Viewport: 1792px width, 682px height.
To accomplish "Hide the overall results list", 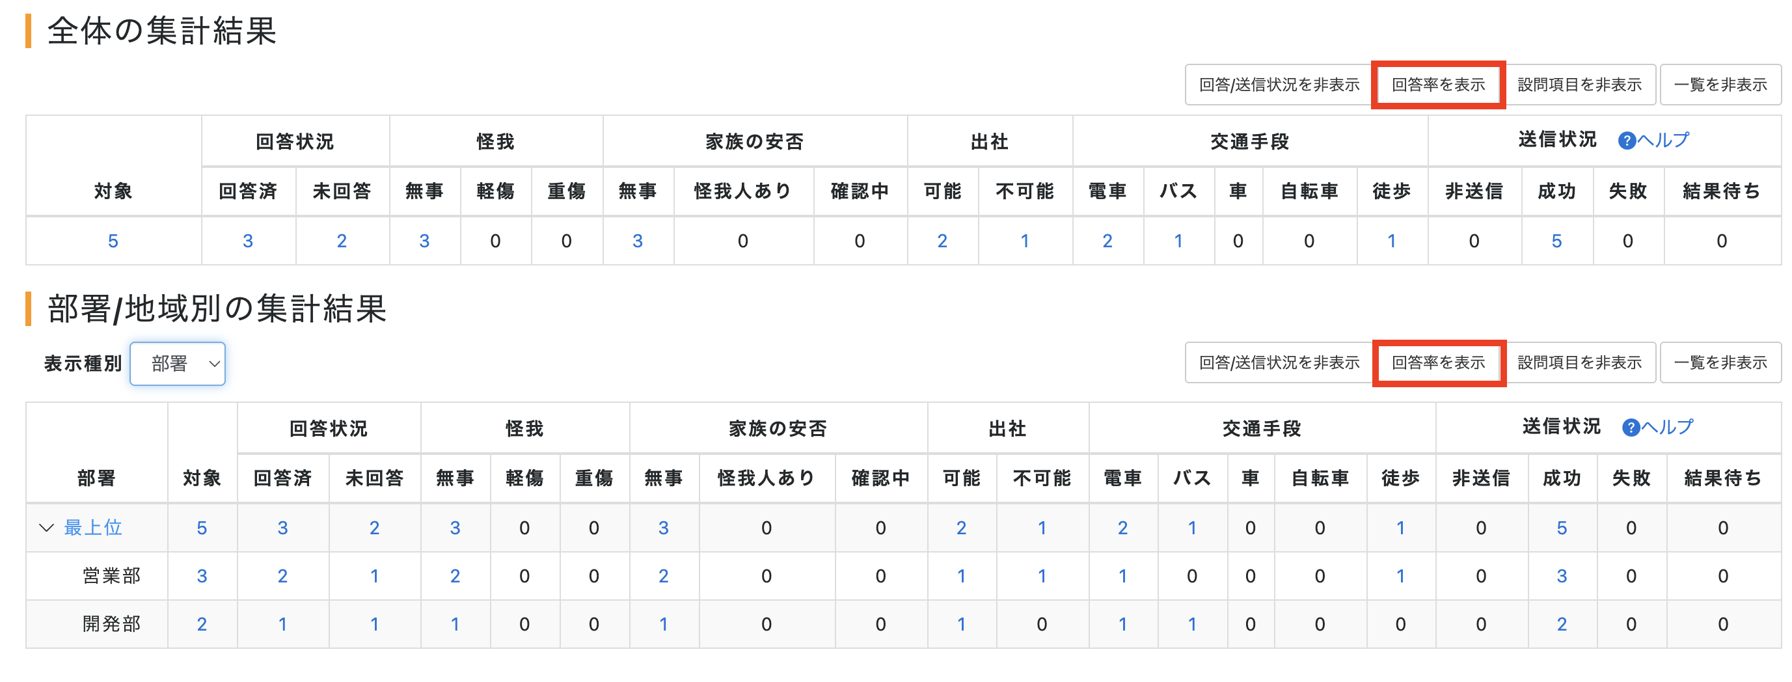I will [1720, 85].
